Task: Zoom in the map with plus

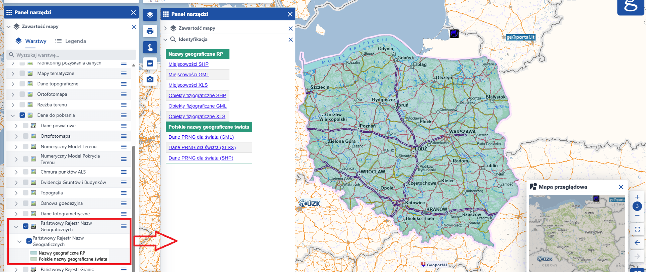Action: point(637,197)
